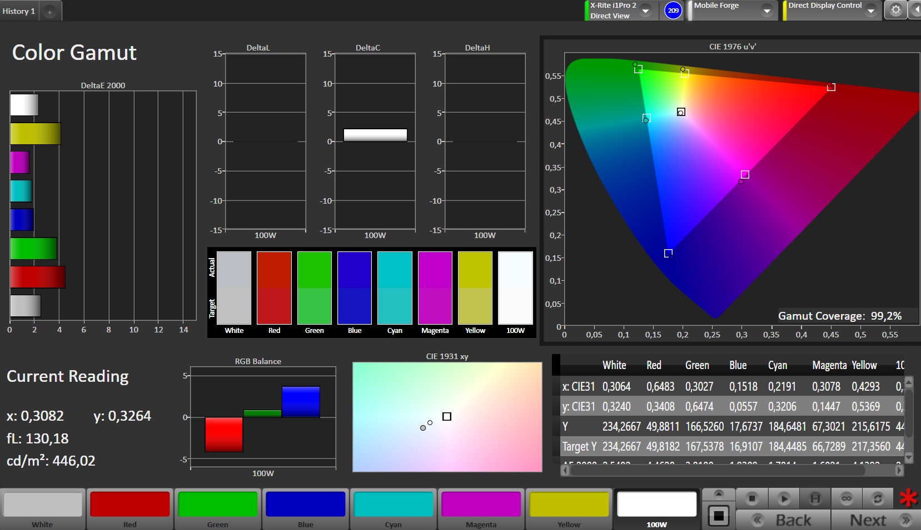Click the Cyan column header in table
The height and width of the screenshot is (530, 921).
click(x=778, y=365)
